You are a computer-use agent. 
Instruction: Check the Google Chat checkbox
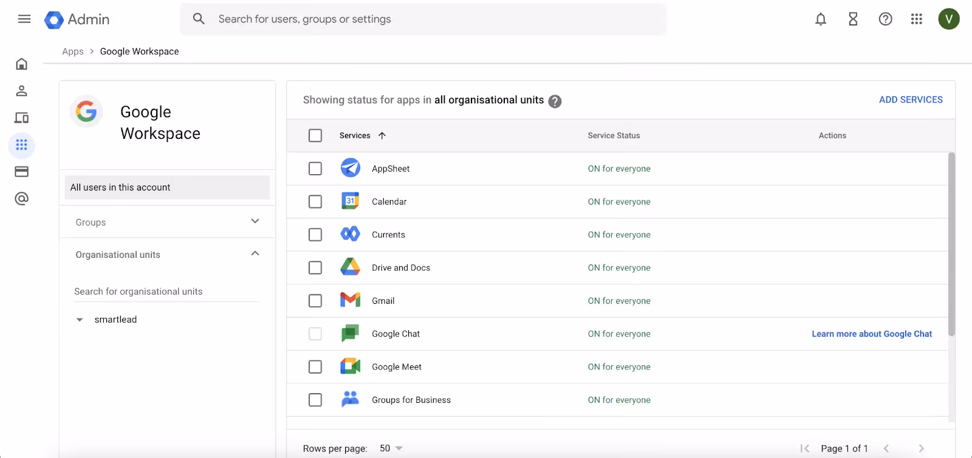[x=315, y=334]
